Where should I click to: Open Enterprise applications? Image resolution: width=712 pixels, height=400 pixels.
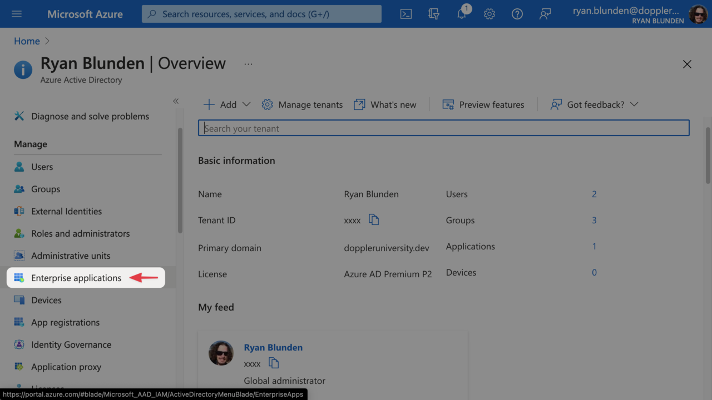(76, 278)
